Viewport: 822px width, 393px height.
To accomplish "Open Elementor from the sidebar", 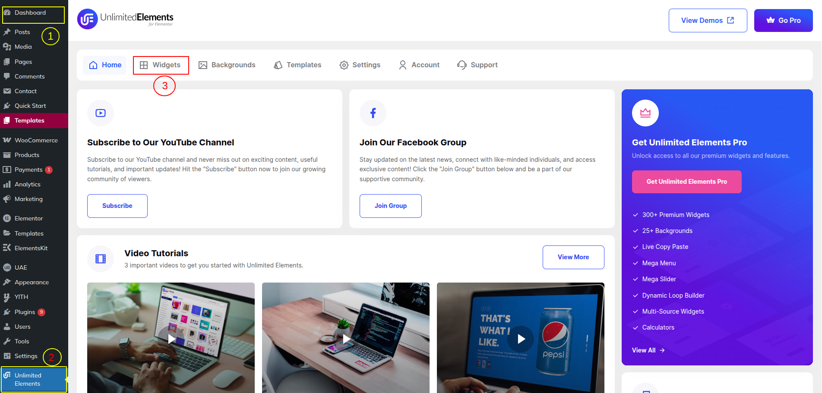I will pyautogui.click(x=28, y=218).
